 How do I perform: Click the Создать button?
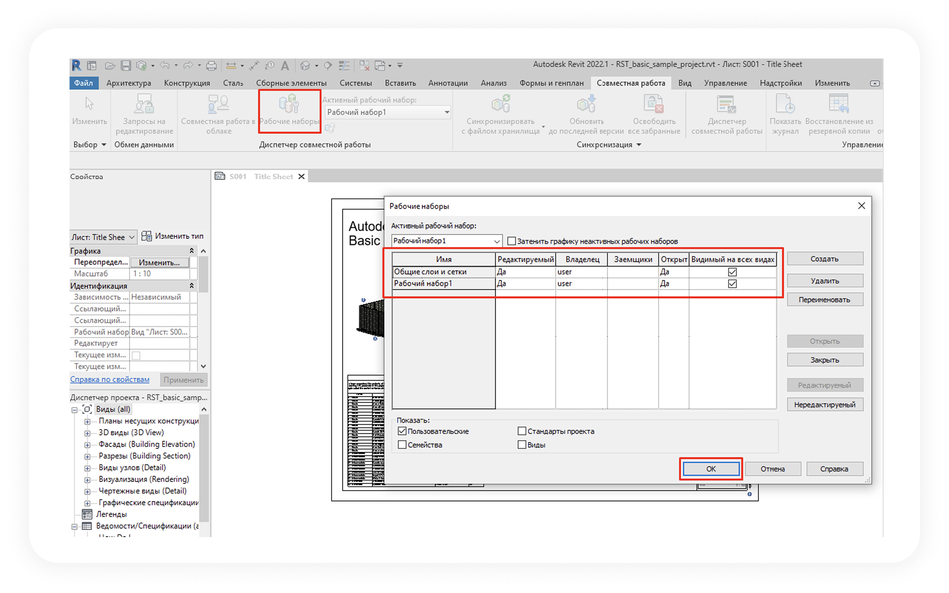click(825, 259)
